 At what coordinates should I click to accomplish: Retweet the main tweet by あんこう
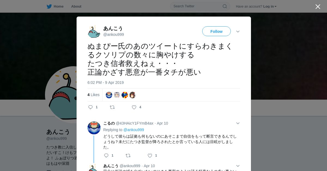(x=112, y=107)
